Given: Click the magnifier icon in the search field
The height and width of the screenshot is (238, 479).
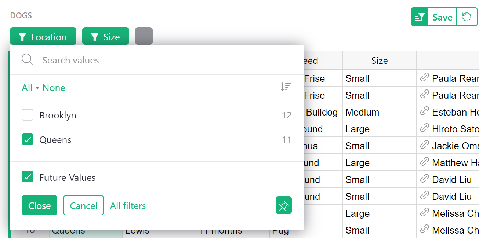Looking at the screenshot, I should [x=27, y=60].
